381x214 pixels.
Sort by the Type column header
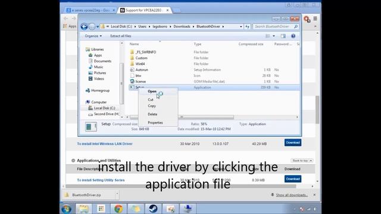click(x=197, y=44)
